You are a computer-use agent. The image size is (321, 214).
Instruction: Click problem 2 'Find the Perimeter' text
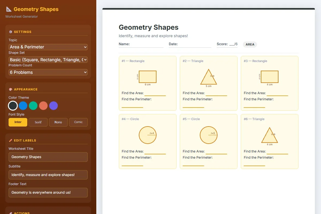[x=198, y=99]
